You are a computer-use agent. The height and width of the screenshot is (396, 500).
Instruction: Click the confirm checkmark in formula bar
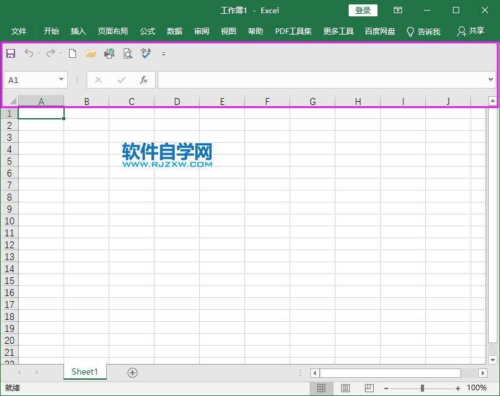121,80
